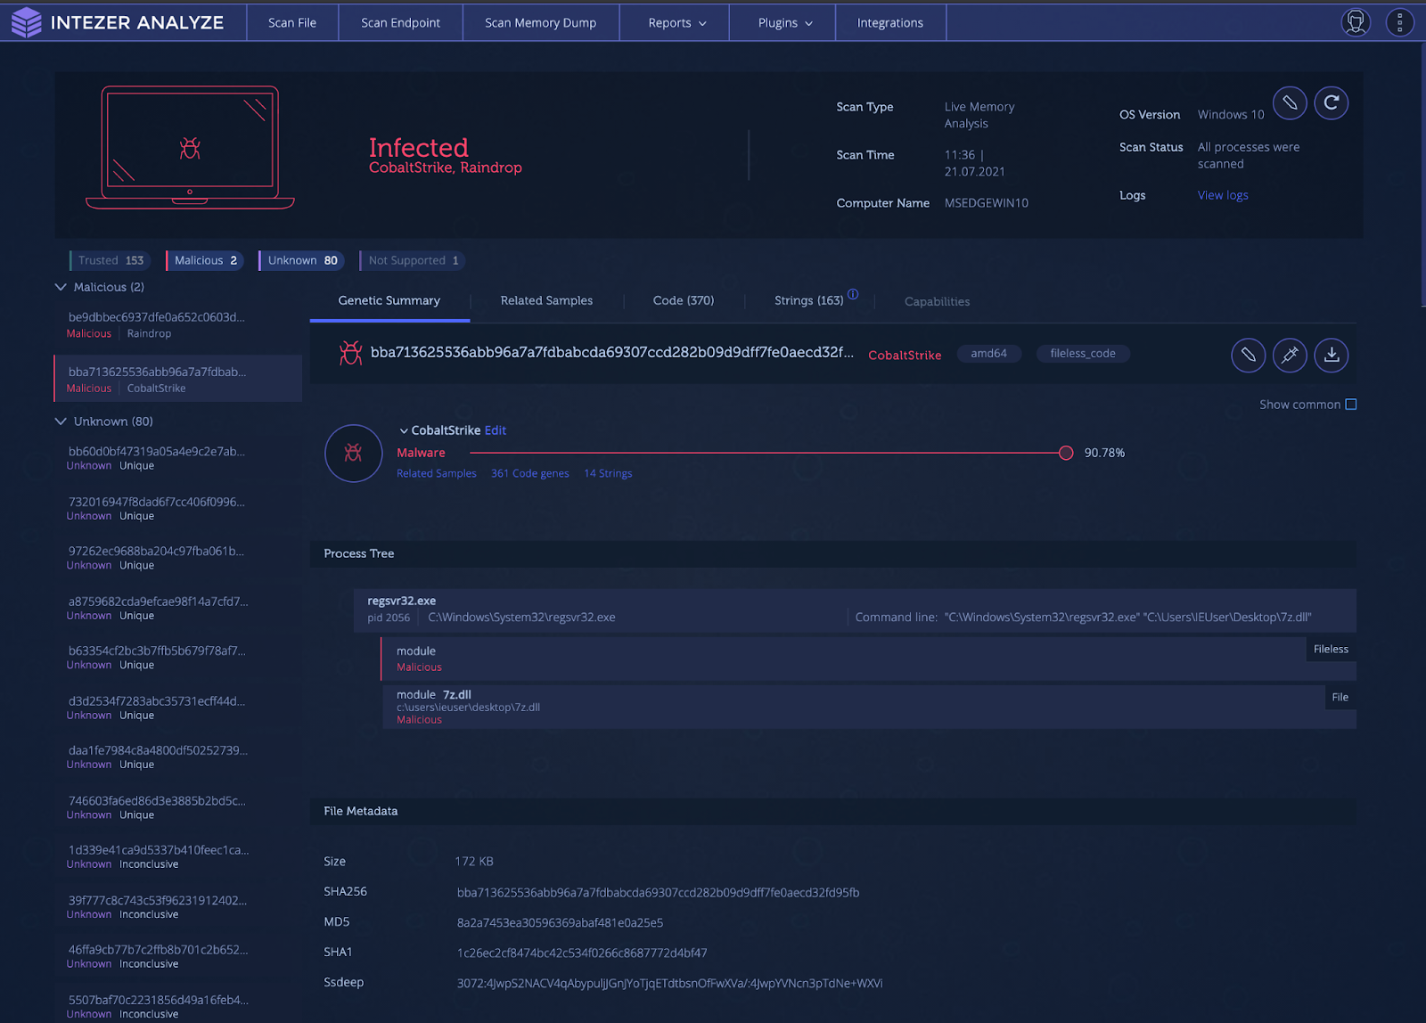Click the Intezer Analyze logo icon
Image resolution: width=1426 pixels, height=1023 pixels.
tap(26, 22)
